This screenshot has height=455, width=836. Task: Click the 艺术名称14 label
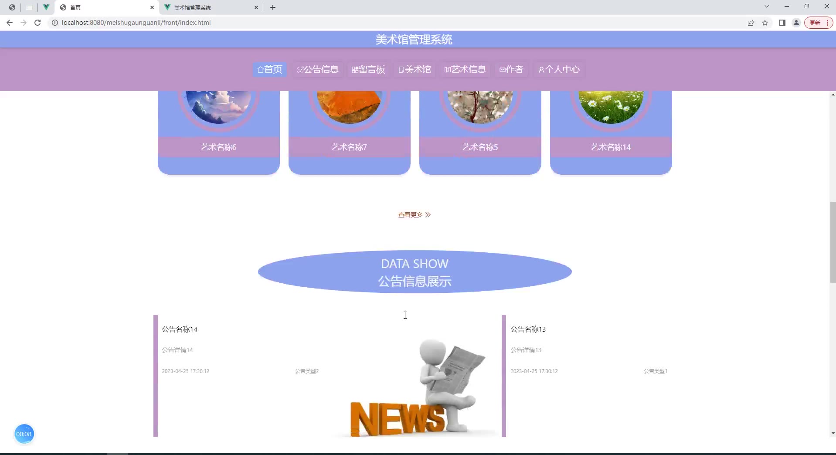tap(611, 147)
